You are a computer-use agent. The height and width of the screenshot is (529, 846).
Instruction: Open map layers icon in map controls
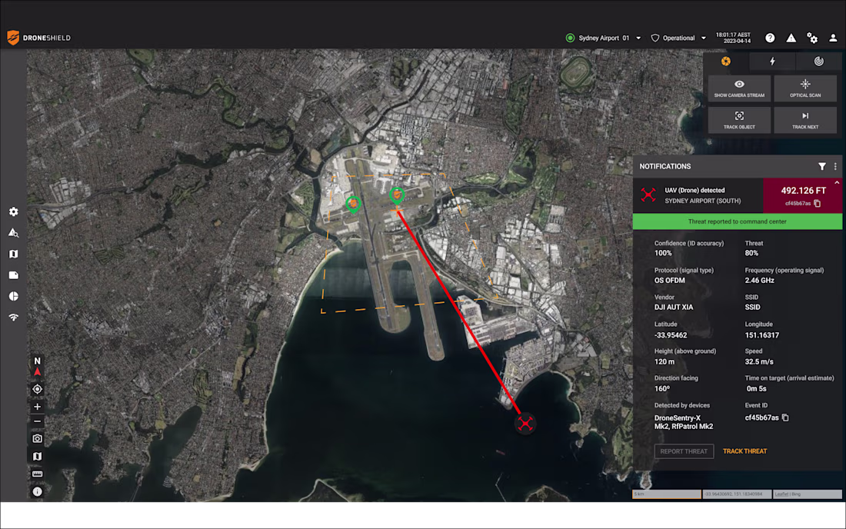point(37,456)
